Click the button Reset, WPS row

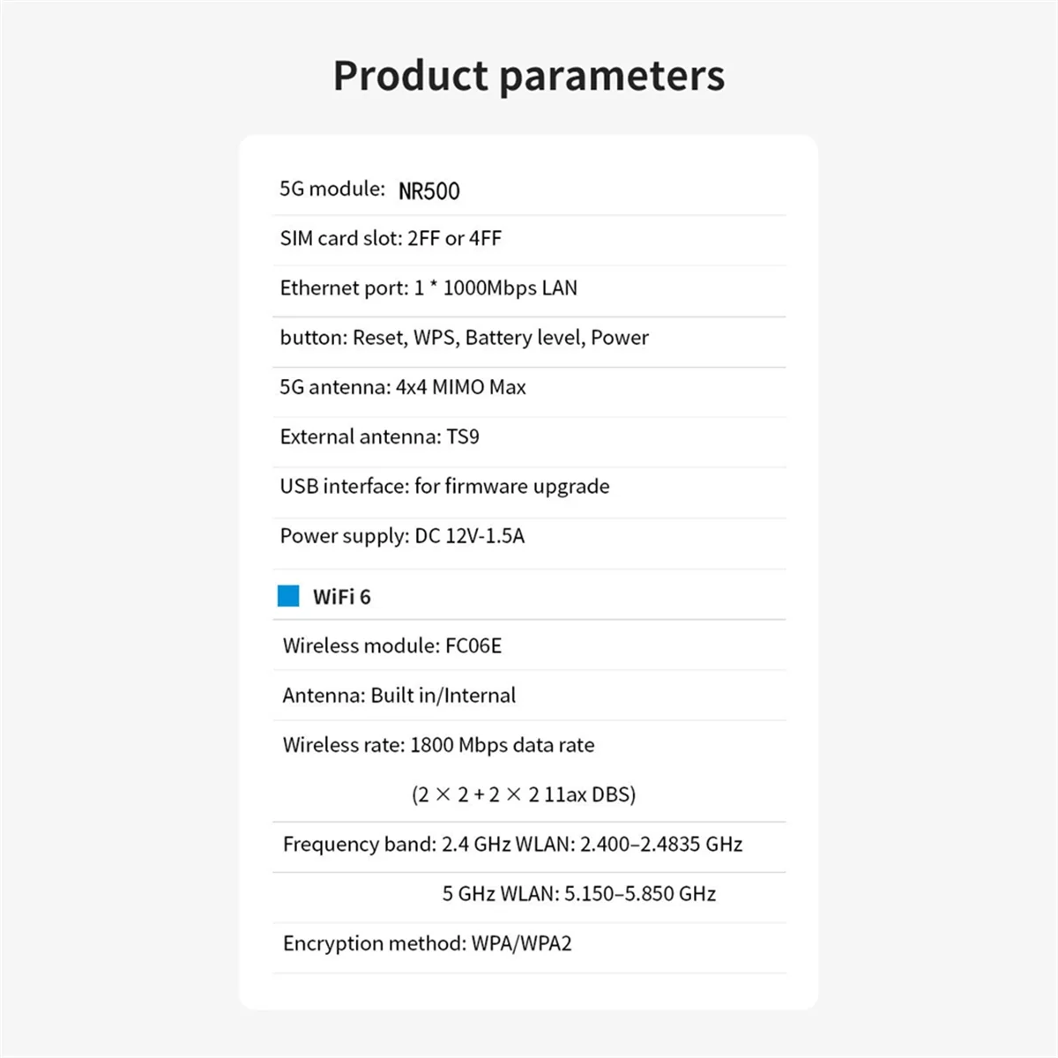[464, 338]
